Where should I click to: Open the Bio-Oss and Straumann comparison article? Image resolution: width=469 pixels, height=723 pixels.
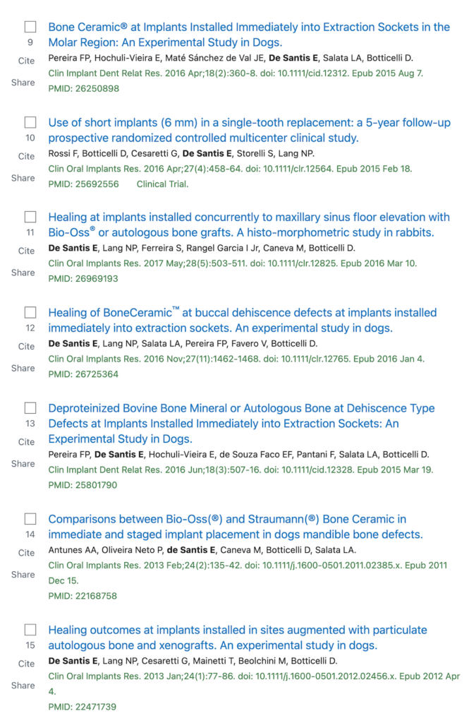236,527
